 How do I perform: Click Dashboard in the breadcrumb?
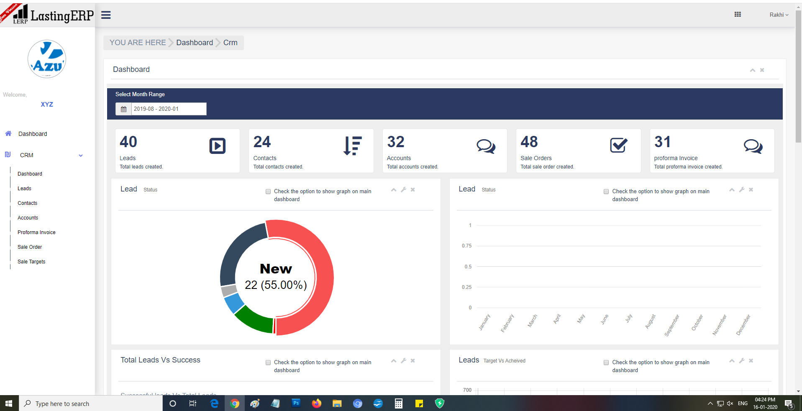[x=195, y=43]
